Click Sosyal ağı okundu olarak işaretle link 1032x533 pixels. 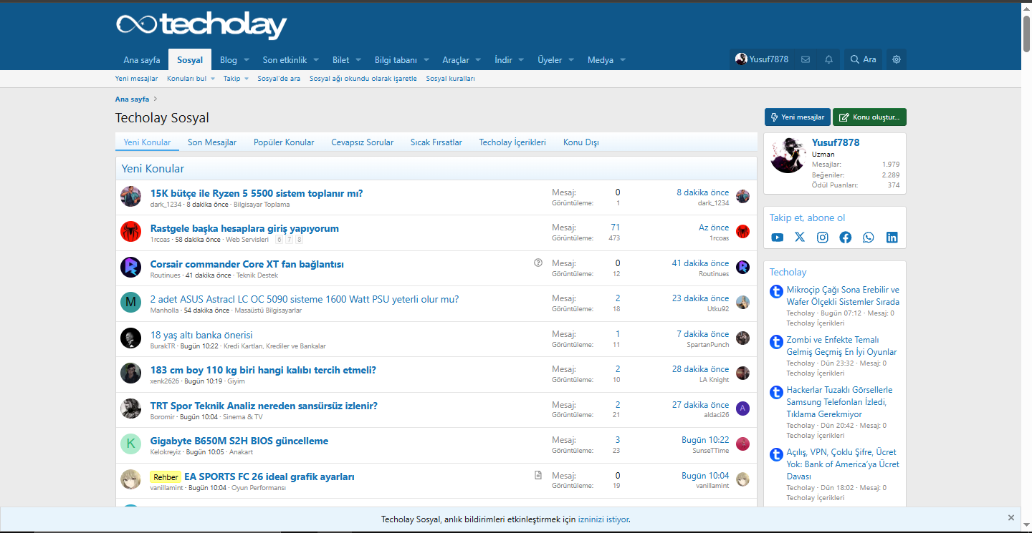pos(363,79)
